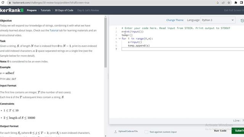Click code line s=input()
The height and width of the screenshot is (137, 244).
pyautogui.click(x=135, y=42)
